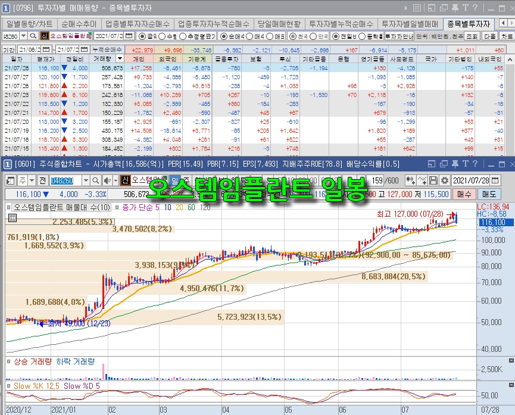Click the save diskette icon in chart toolbar
Viewport: 515px width, 415px height.
tap(433, 180)
